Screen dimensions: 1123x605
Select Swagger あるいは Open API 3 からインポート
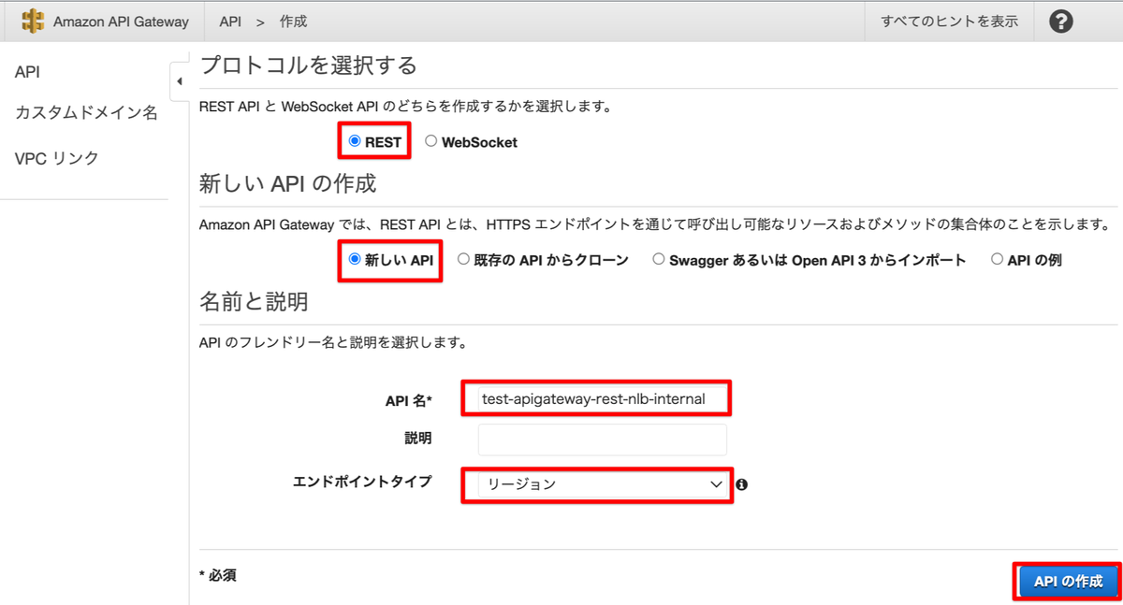pyautogui.click(x=659, y=260)
